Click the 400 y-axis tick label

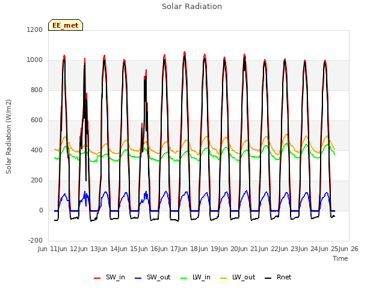(x=37, y=150)
